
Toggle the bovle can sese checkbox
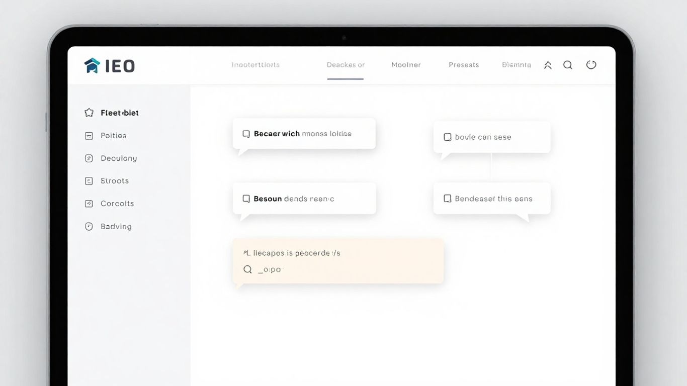pos(447,137)
